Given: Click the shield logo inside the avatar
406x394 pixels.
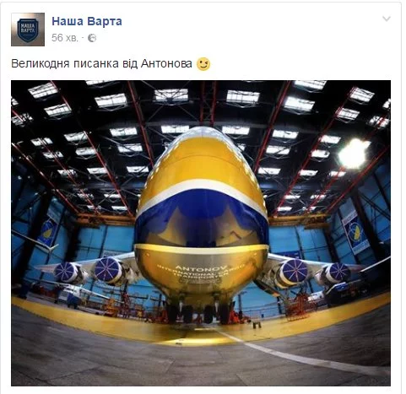Looking at the screenshot, I should [x=28, y=30].
